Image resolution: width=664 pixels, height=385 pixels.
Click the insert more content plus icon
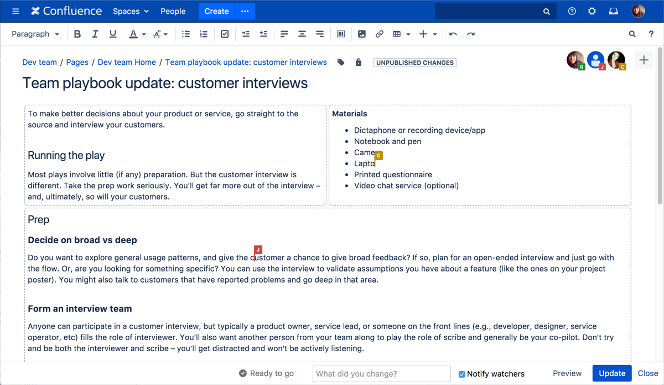tap(423, 34)
